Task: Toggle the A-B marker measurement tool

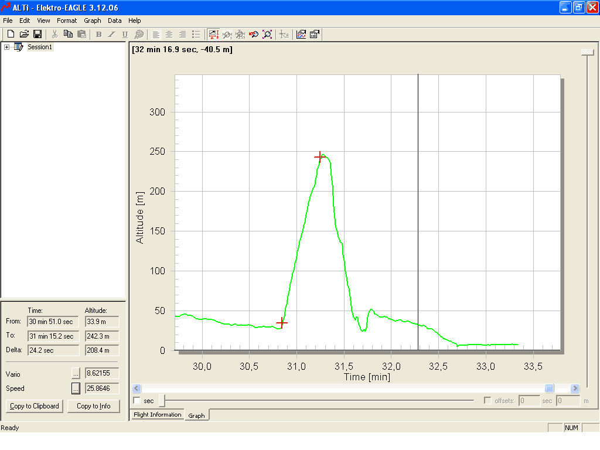Action: click(x=213, y=35)
